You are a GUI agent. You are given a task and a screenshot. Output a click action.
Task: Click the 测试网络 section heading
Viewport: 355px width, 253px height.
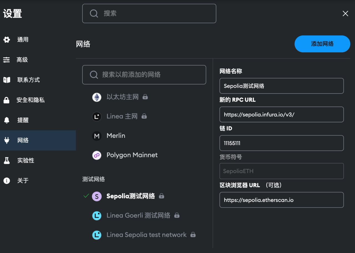(x=93, y=179)
